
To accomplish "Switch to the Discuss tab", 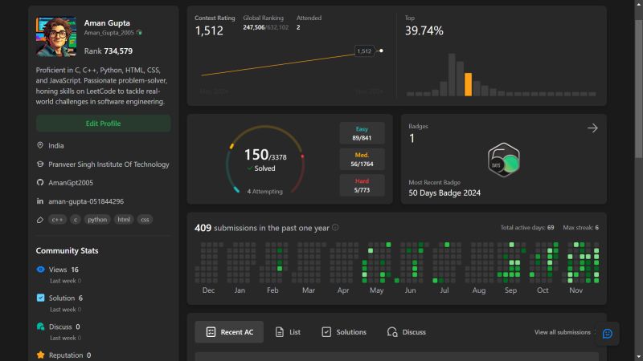I will (407, 332).
